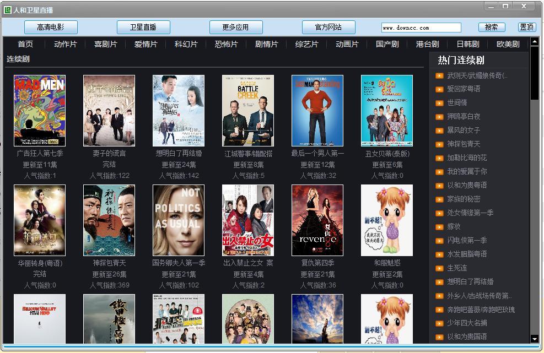Screen dimensions: 544x353
Task: Click the orange play icon beside 少年四大名捕
Action: point(439,323)
